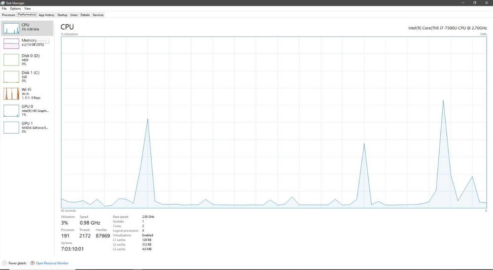Select the Disk 0 (D:) graph icon
Viewport: 493px width, 270px height.
[x=11, y=60]
